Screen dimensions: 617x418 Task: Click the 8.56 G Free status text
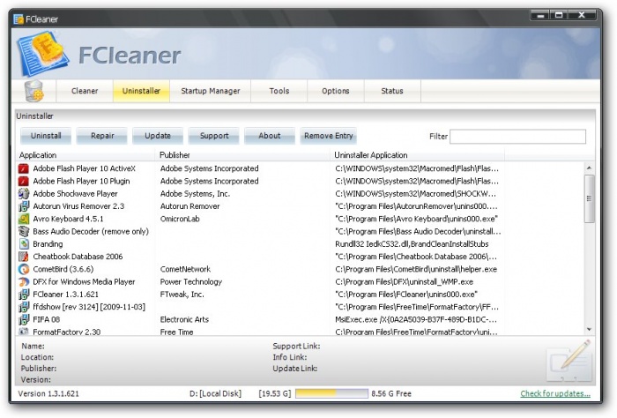point(391,393)
